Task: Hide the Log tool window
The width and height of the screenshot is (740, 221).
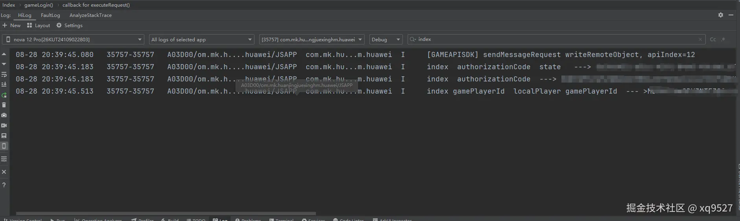Action: [731, 15]
